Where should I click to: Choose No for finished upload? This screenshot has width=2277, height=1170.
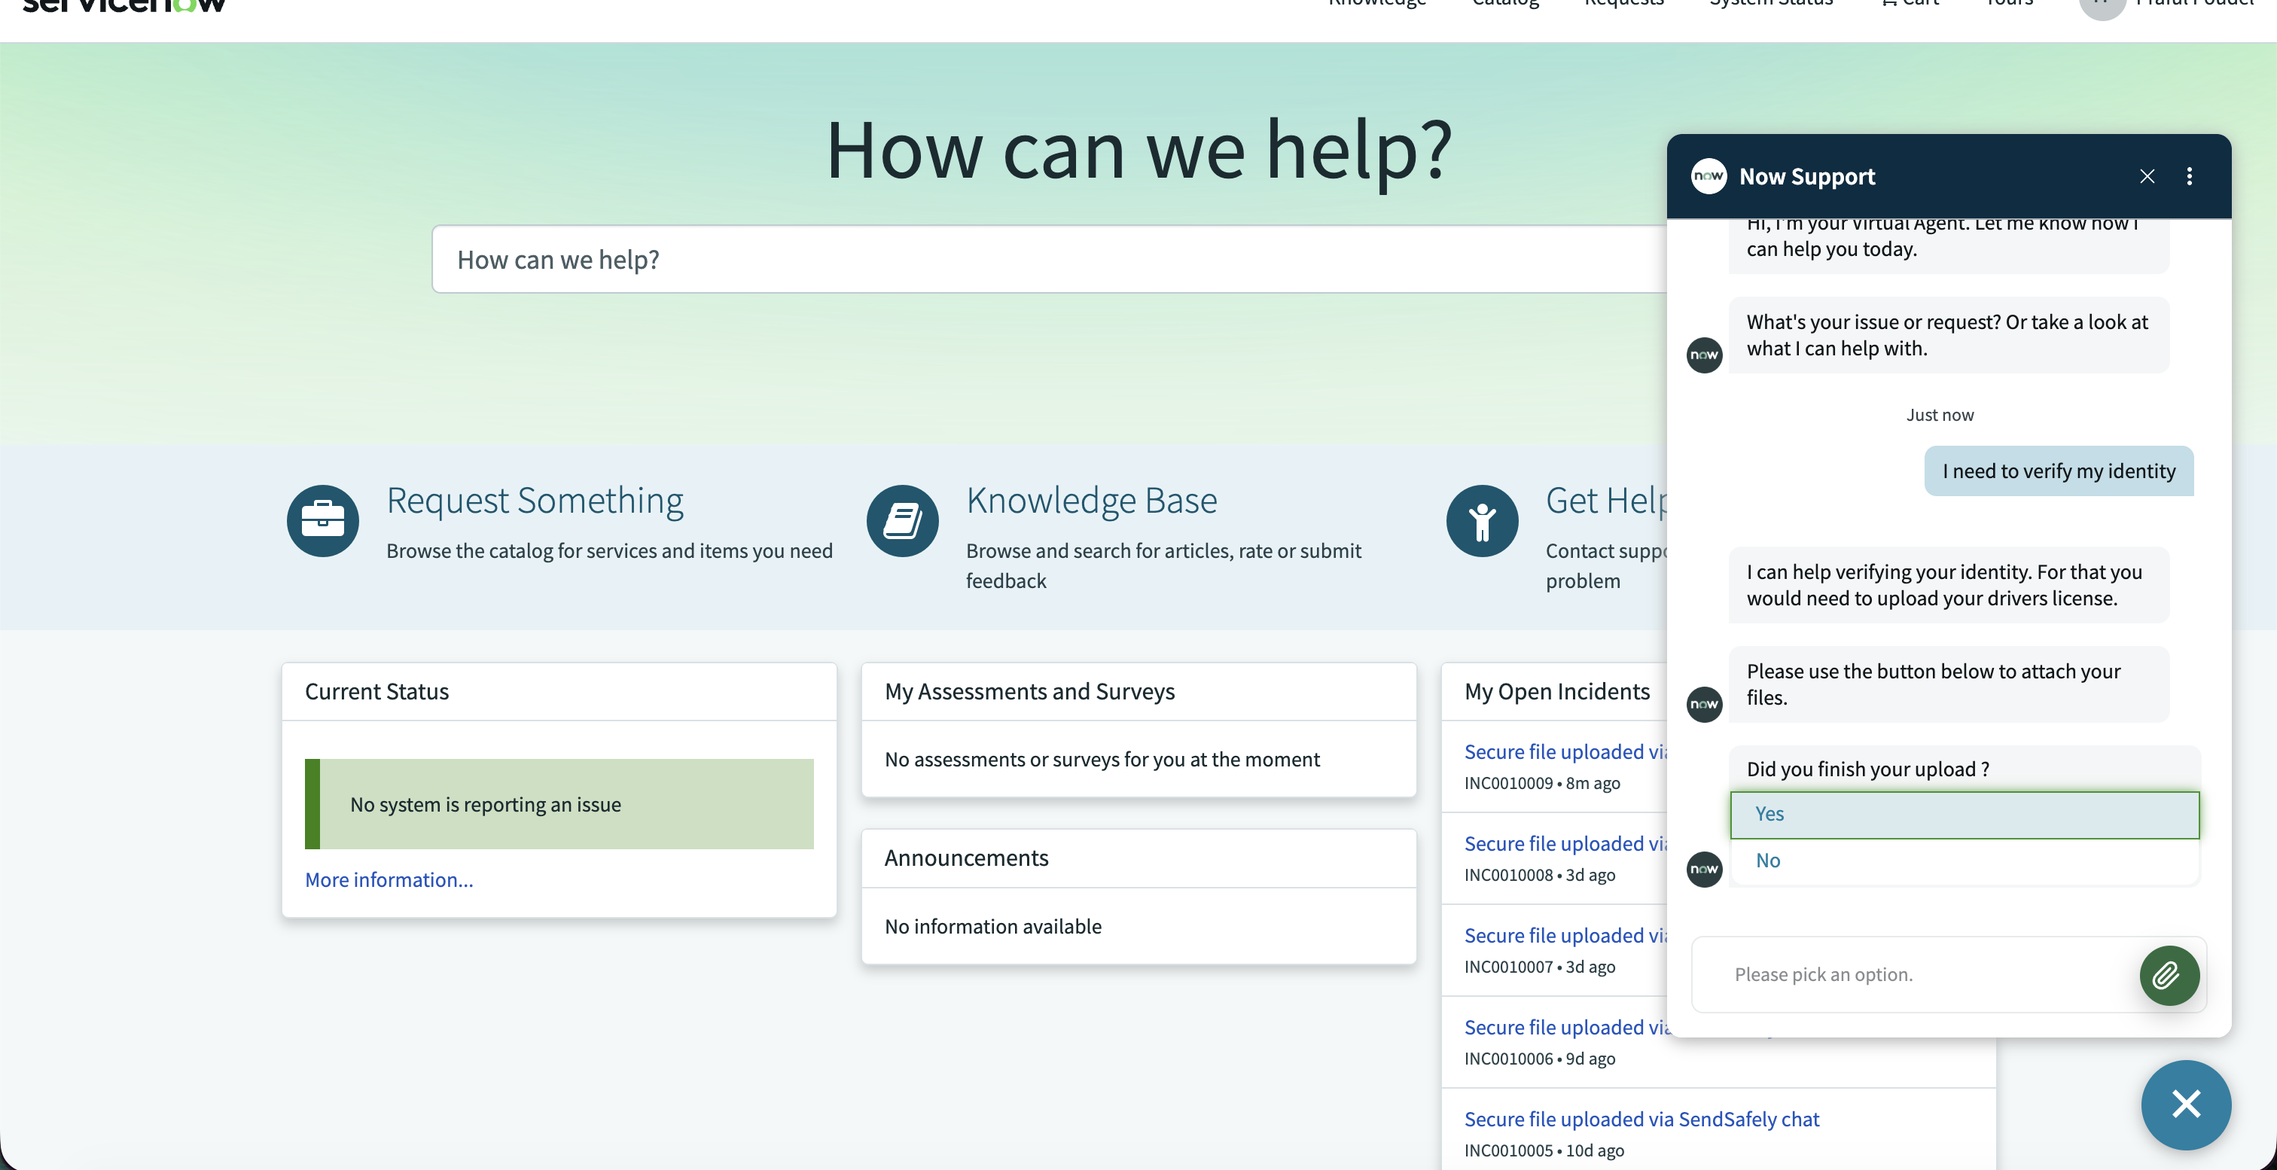click(1964, 861)
